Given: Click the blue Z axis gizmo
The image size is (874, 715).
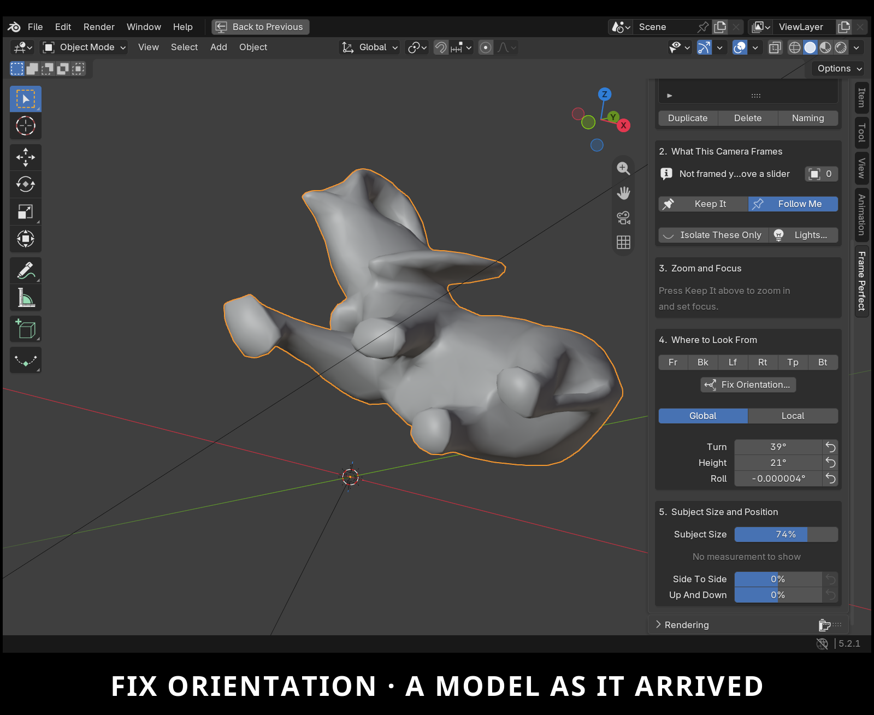Looking at the screenshot, I should [x=604, y=94].
